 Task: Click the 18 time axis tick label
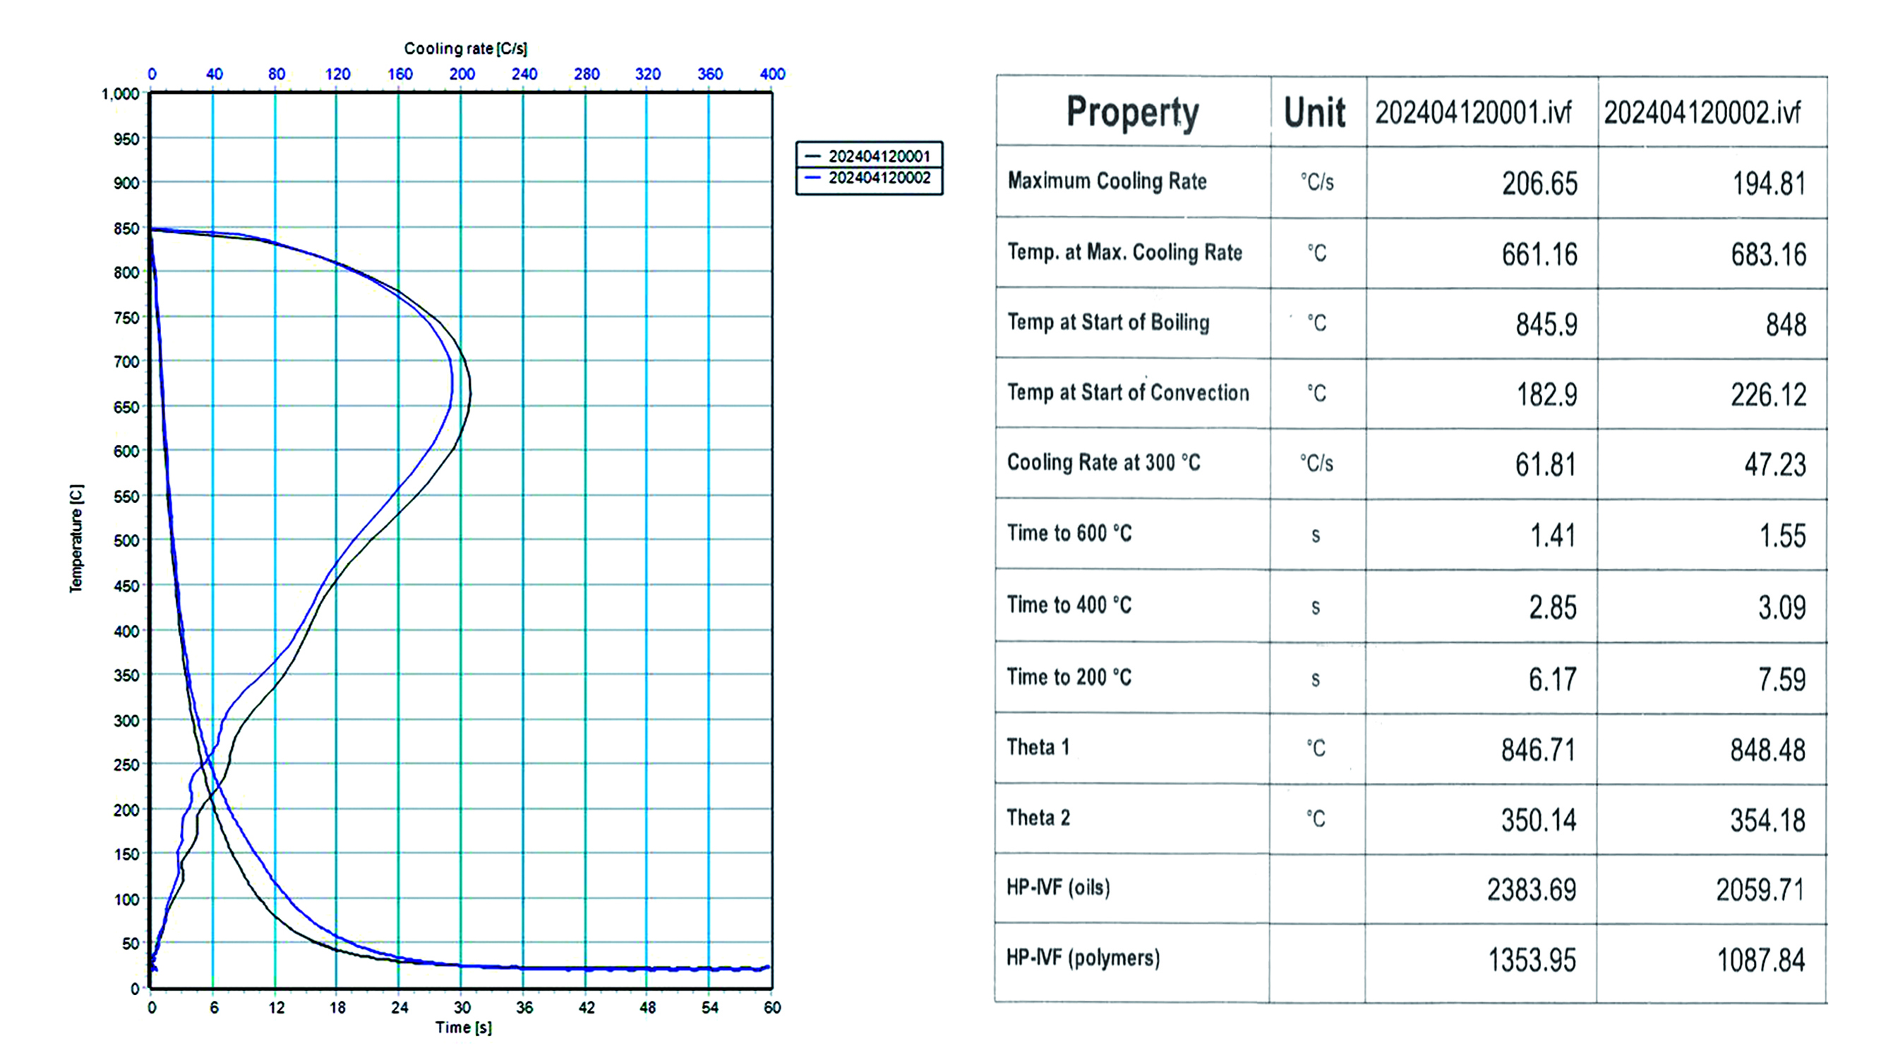[337, 1007]
